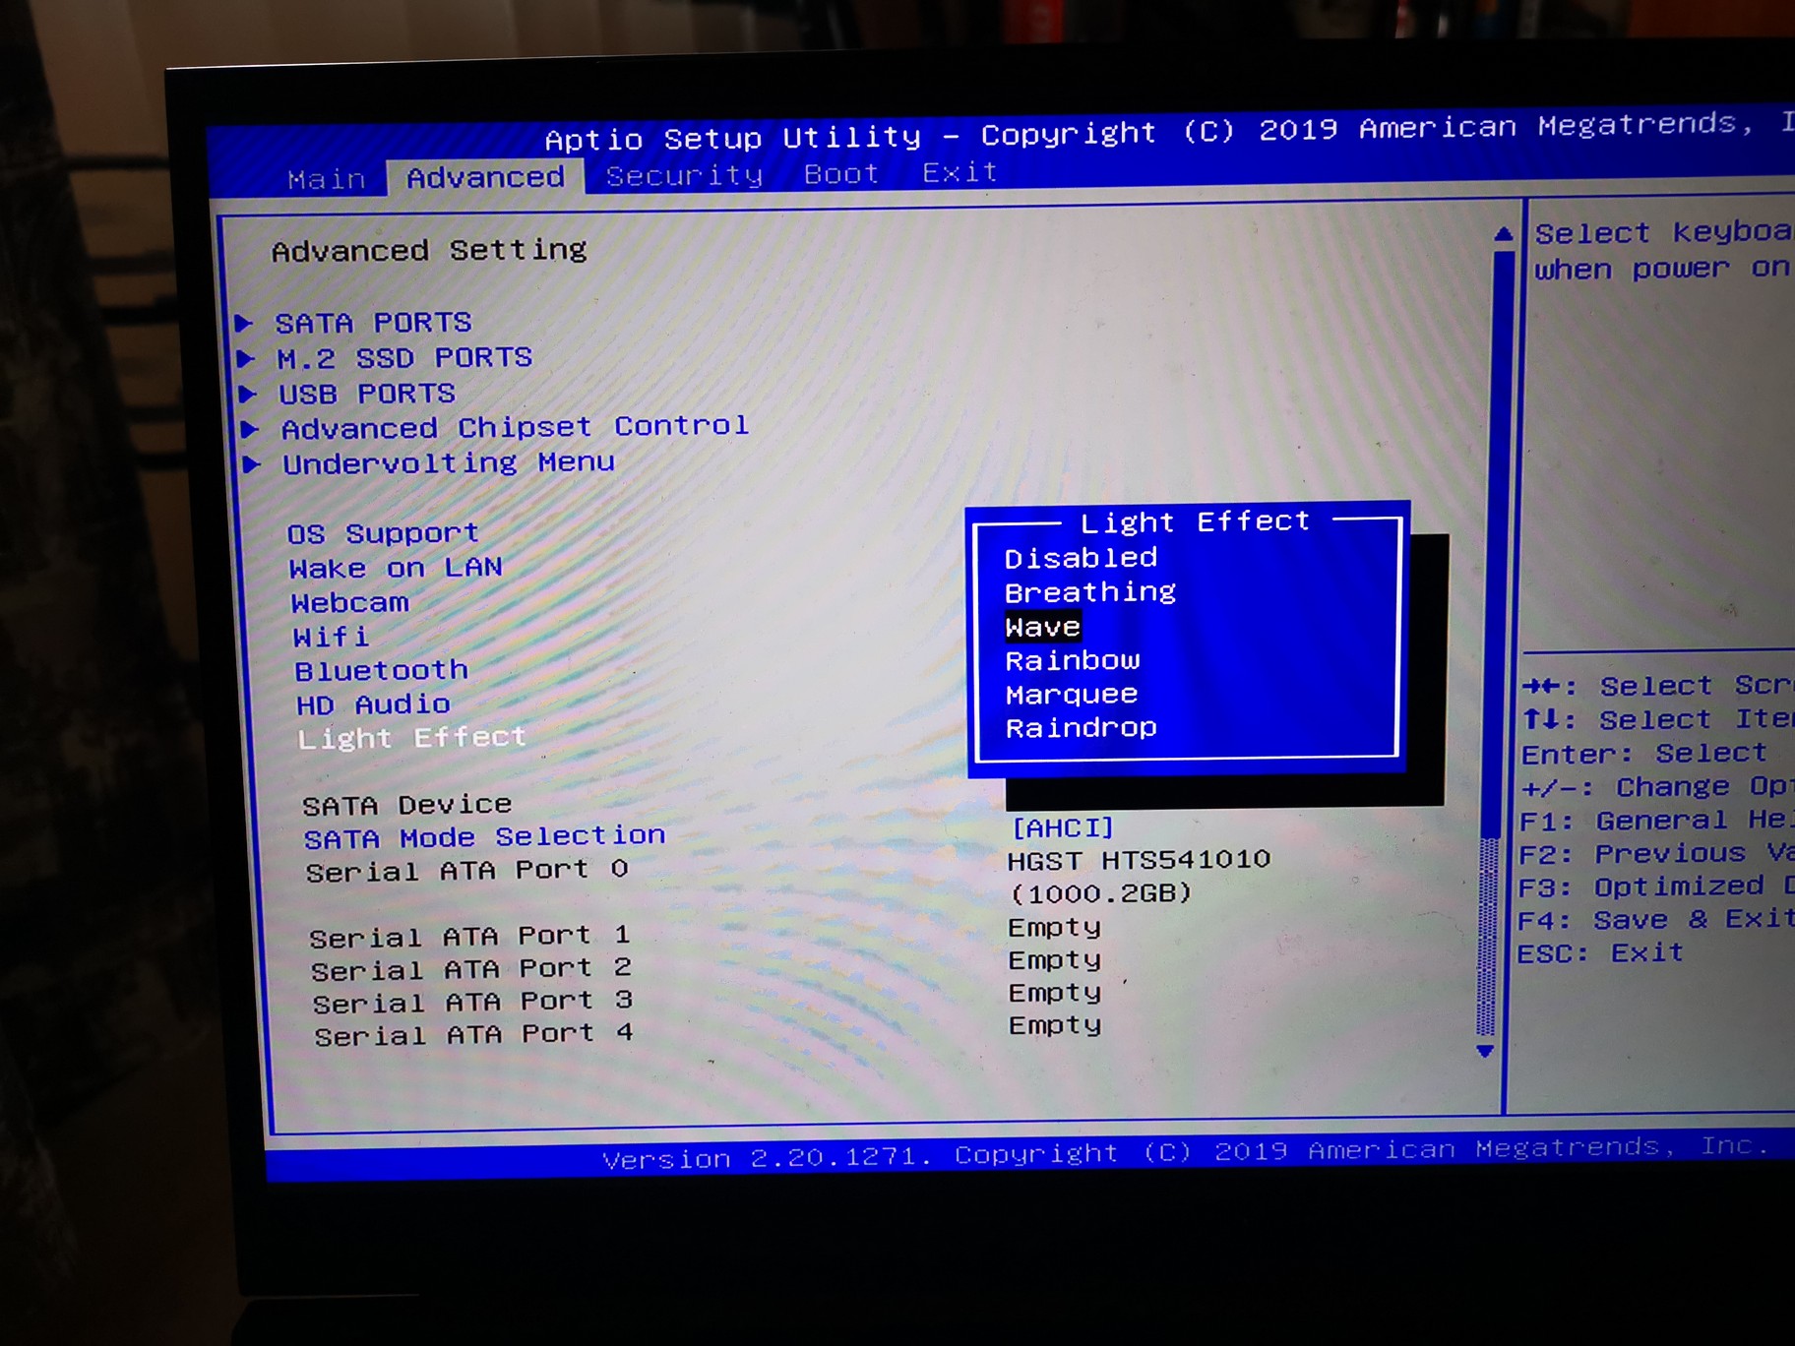Viewport: 1795px width, 1346px height.
Task: Select the Wake on LAN setting
Action: click(x=396, y=568)
